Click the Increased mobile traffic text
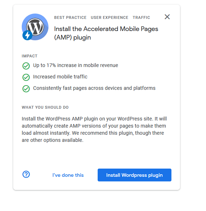Screen dimensions: 206x211 coord(60,77)
